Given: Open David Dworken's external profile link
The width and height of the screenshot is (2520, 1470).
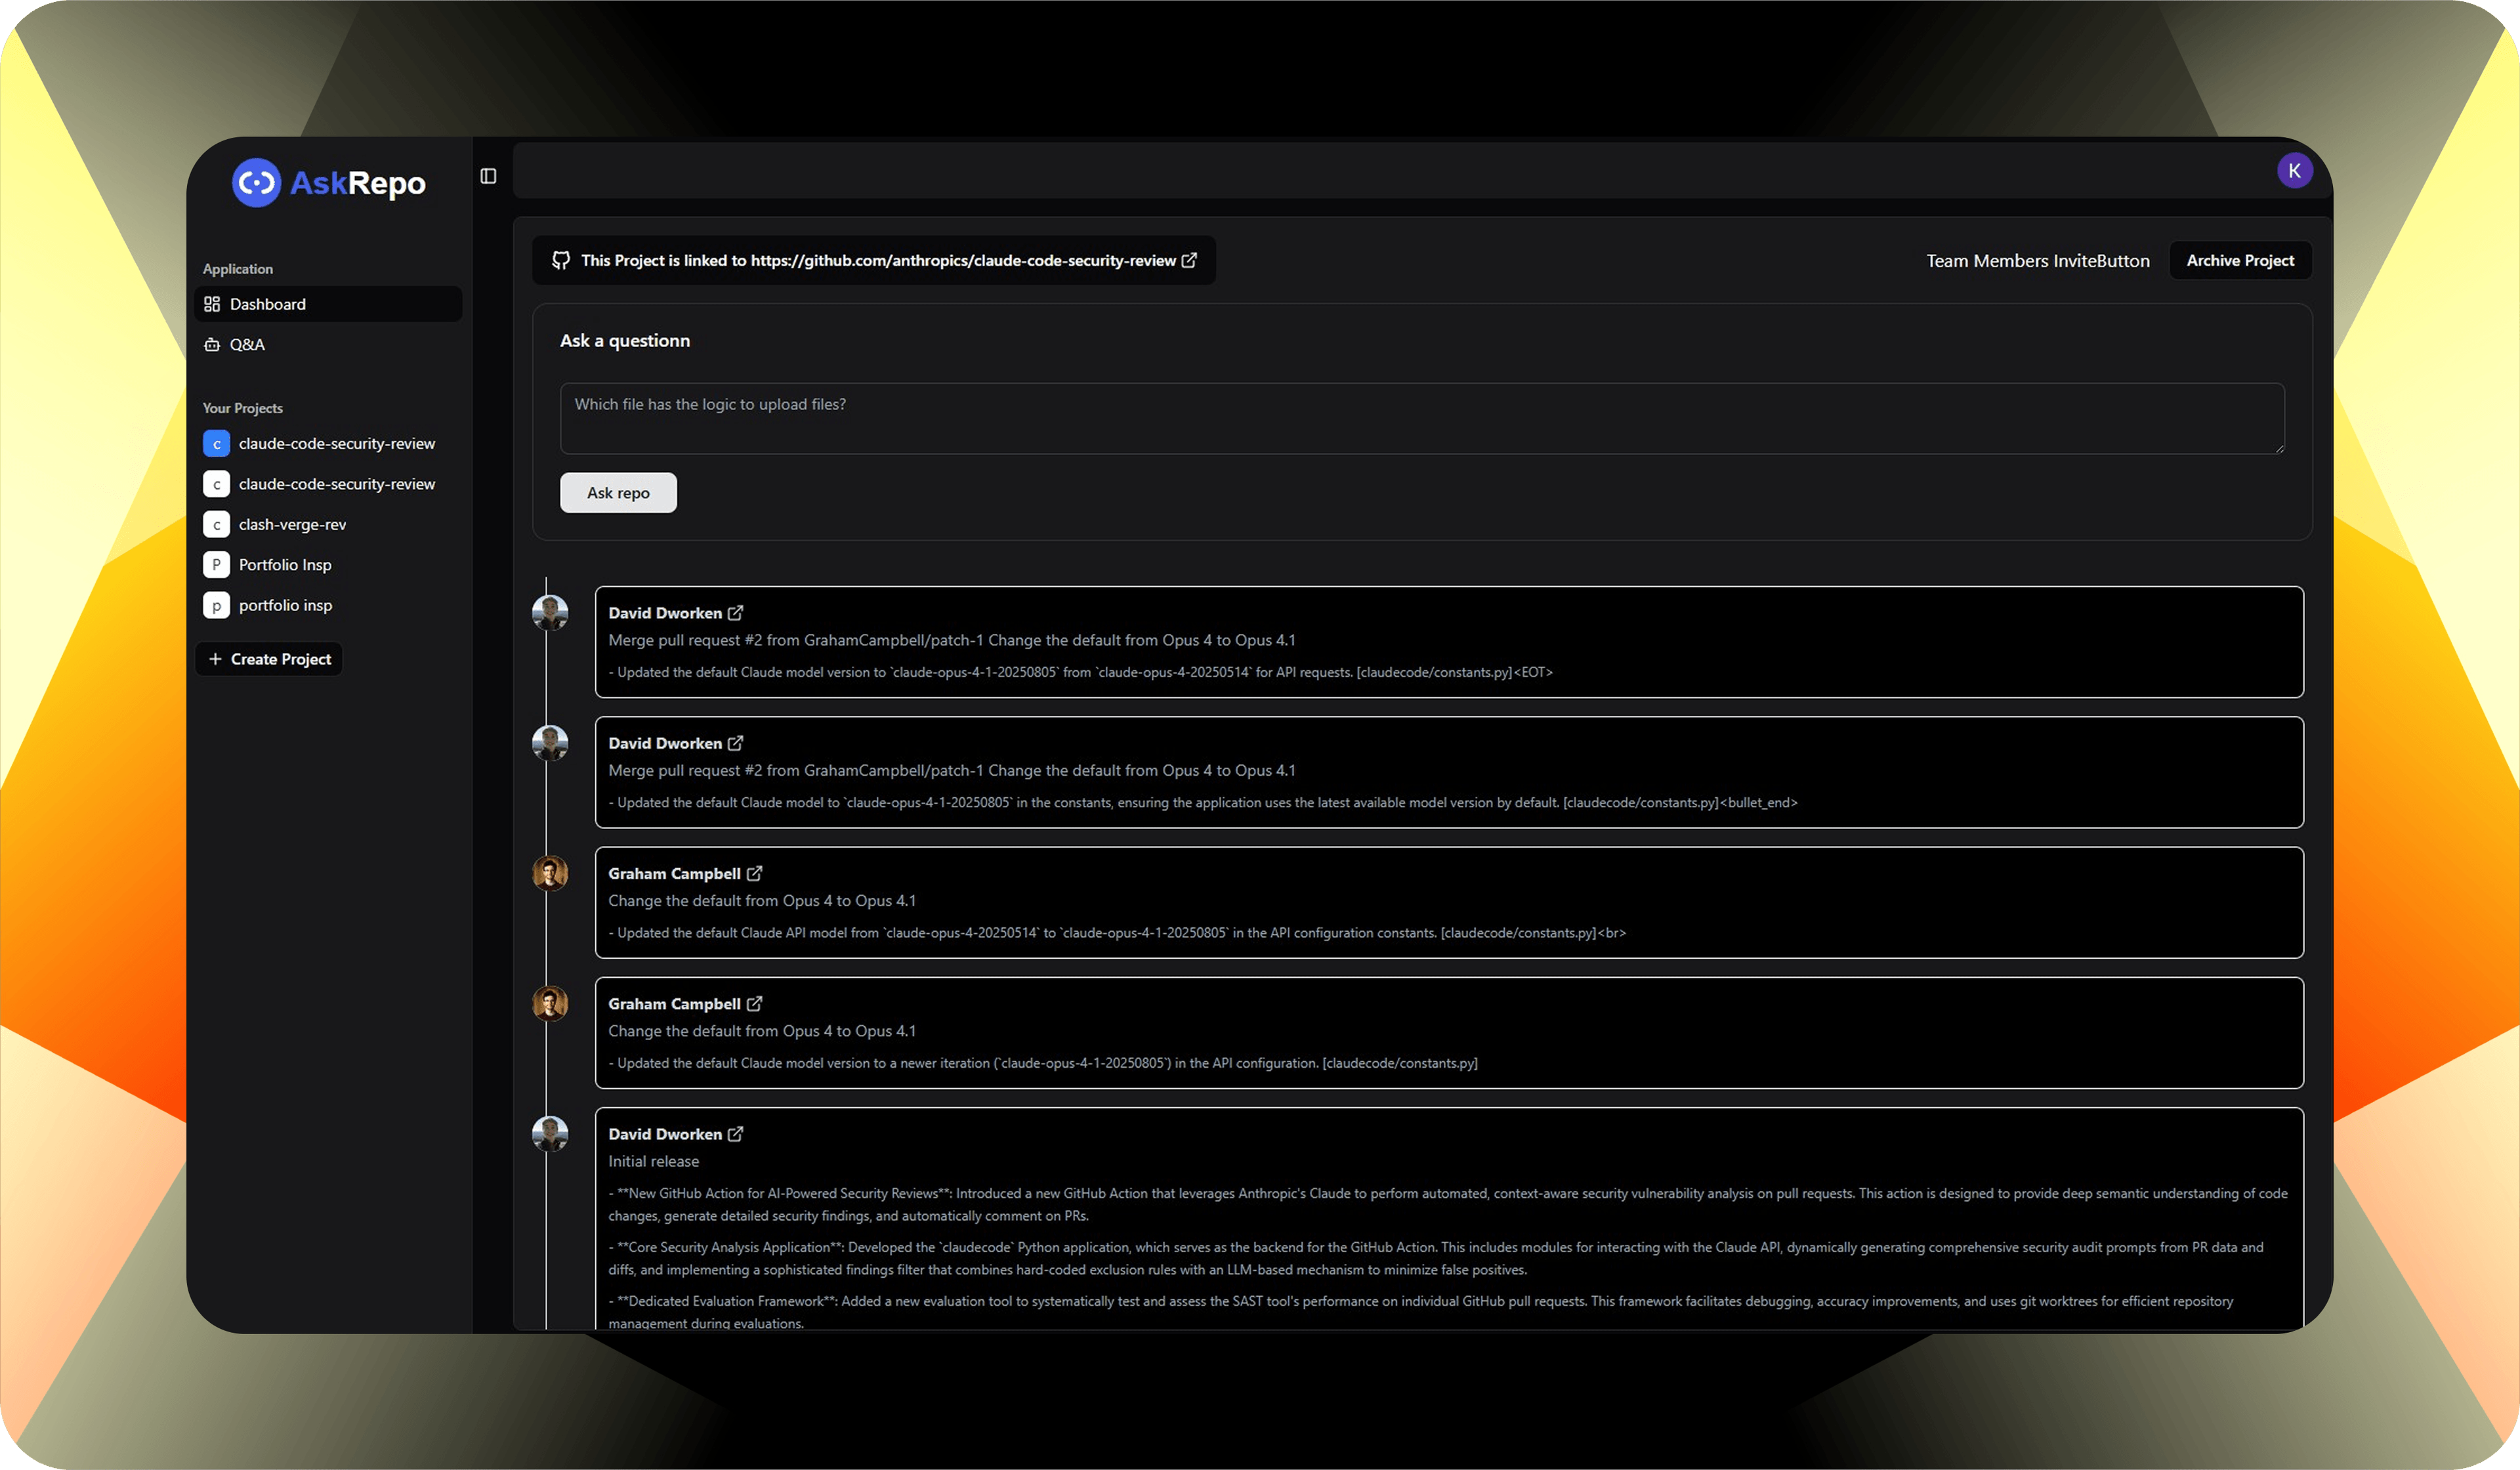Looking at the screenshot, I should coord(737,612).
